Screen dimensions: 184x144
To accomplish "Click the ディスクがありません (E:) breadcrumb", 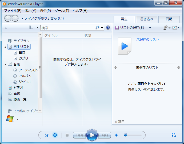I will point(44,18).
